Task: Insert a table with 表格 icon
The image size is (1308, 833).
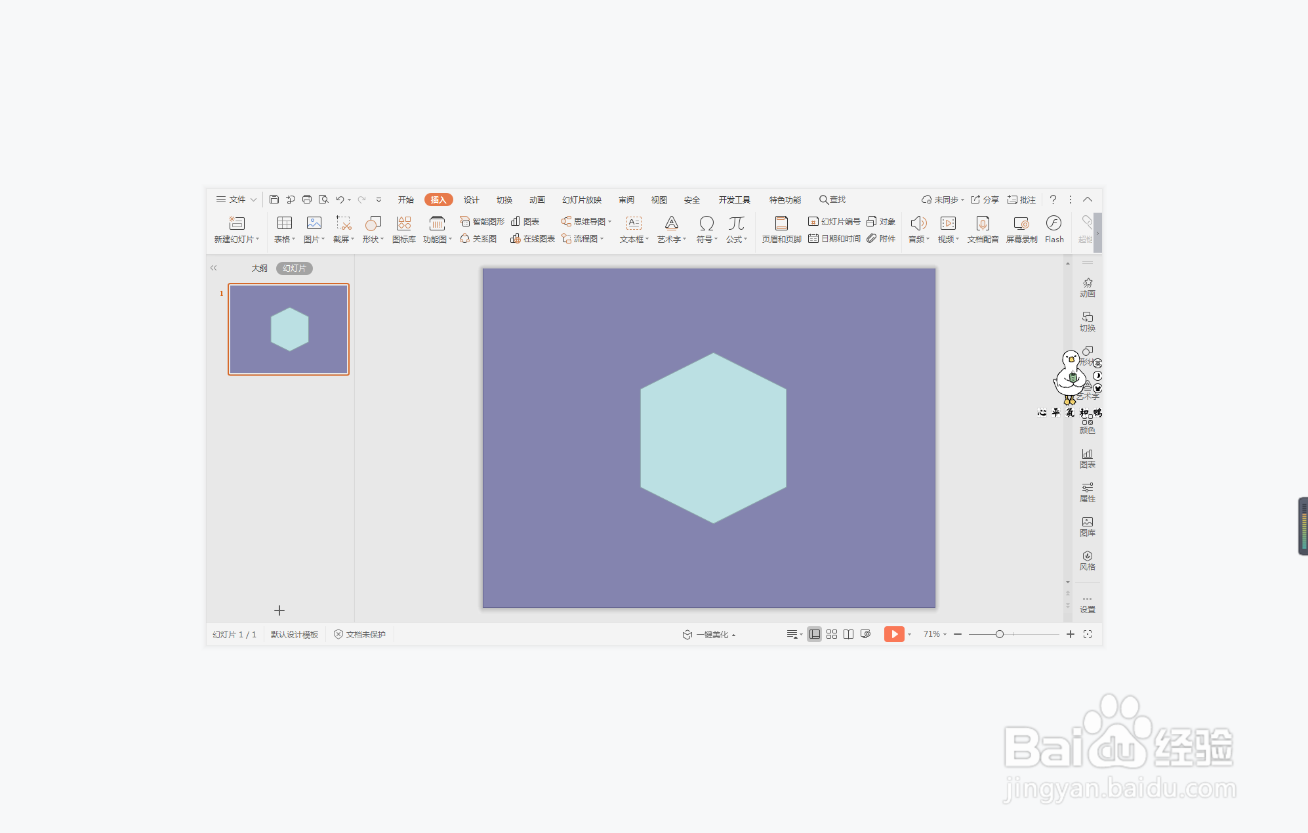Action: click(285, 230)
